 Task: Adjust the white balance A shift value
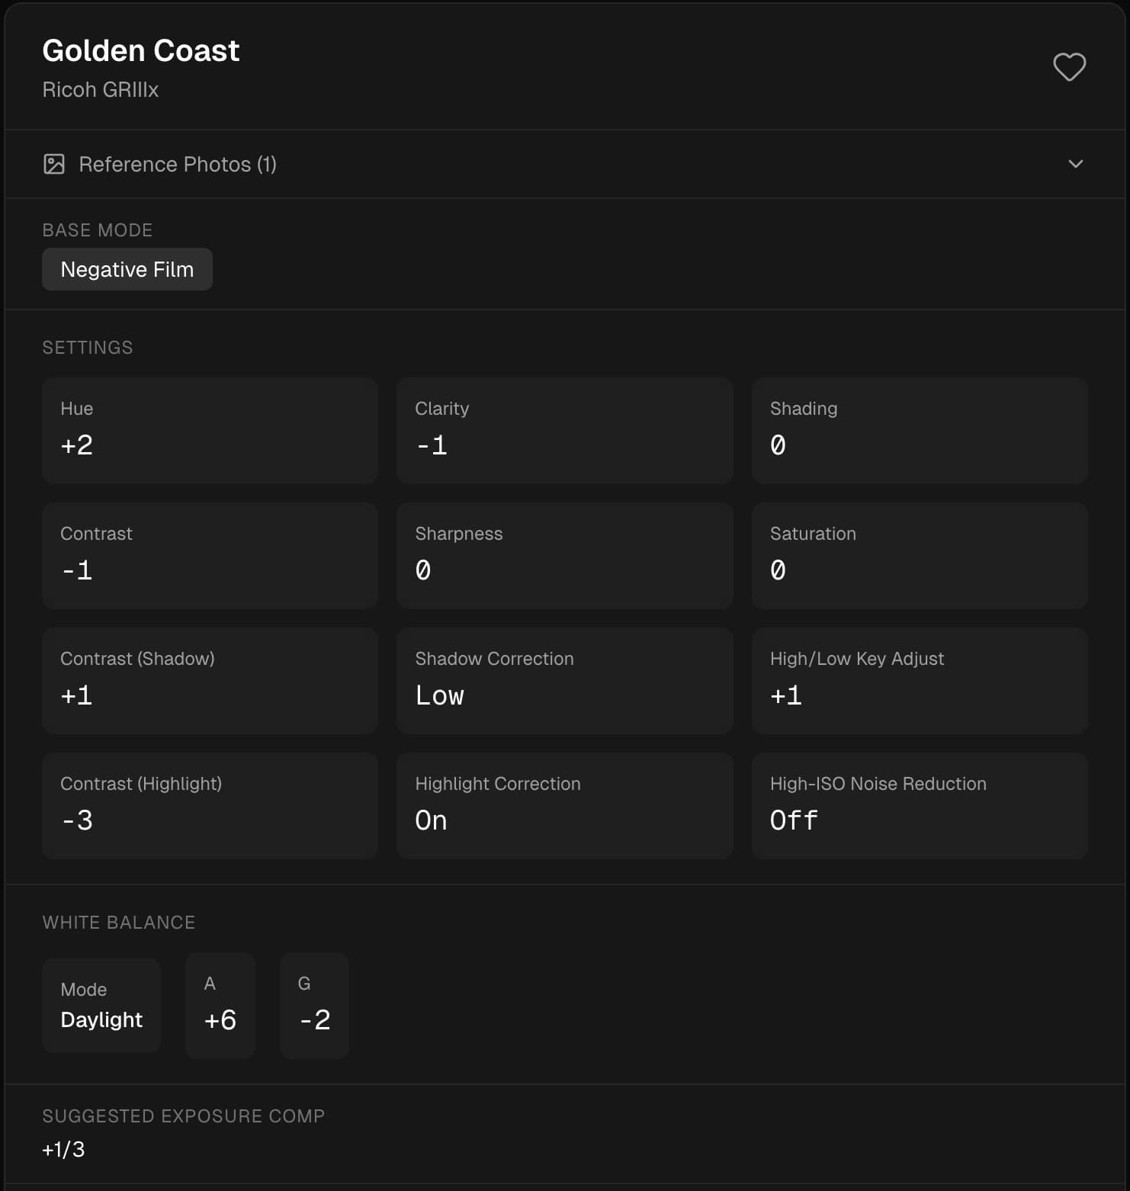(220, 1005)
